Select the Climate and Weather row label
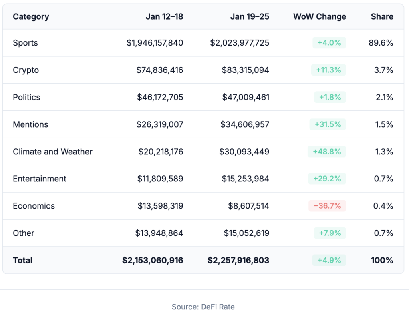The image size is (409, 317). pyautogui.click(x=53, y=152)
